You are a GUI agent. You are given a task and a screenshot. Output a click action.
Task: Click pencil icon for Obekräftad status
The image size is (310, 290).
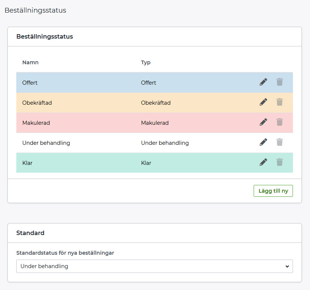[x=263, y=102]
